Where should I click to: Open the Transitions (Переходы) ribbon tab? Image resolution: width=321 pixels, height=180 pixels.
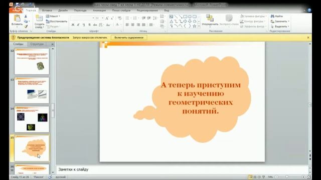[80, 10]
